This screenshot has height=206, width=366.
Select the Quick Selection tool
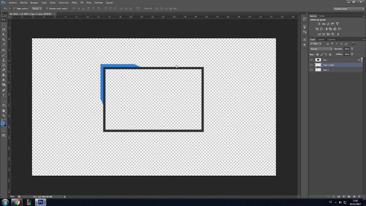click(3, 34)
